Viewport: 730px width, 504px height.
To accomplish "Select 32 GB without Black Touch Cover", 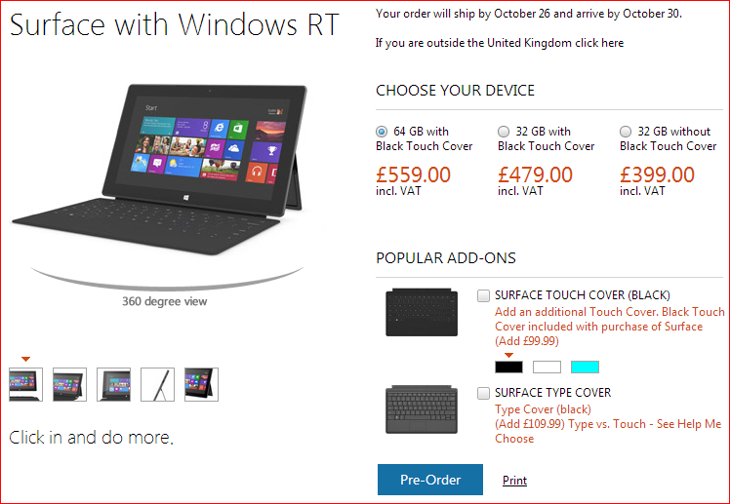I will (626, 132).
